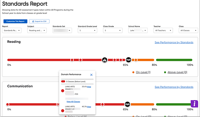Export the report to CSV

point(39,21)
